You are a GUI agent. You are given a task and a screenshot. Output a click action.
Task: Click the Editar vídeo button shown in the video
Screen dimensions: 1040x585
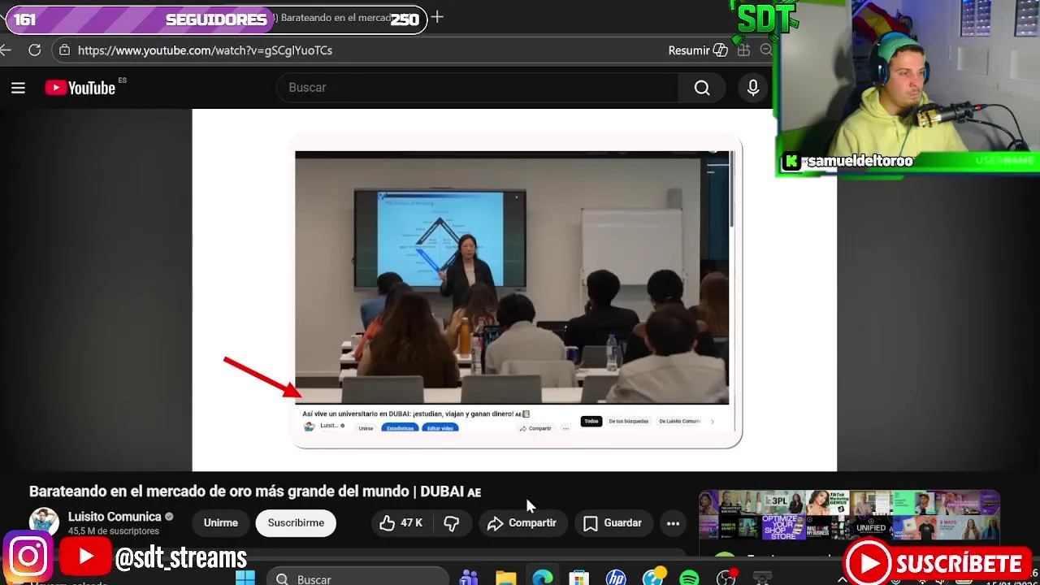click(440, 428)
